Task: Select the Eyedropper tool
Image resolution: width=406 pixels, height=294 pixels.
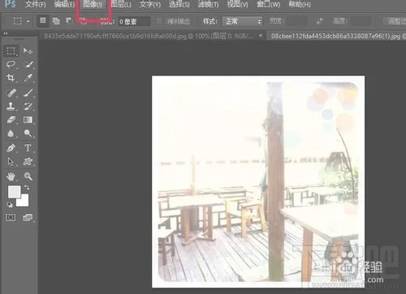Action: [28, 78]
